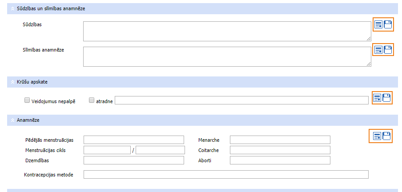Screen dimensions: 402x192
Task: Click the Menarche input field
Action: coord(280,140)
